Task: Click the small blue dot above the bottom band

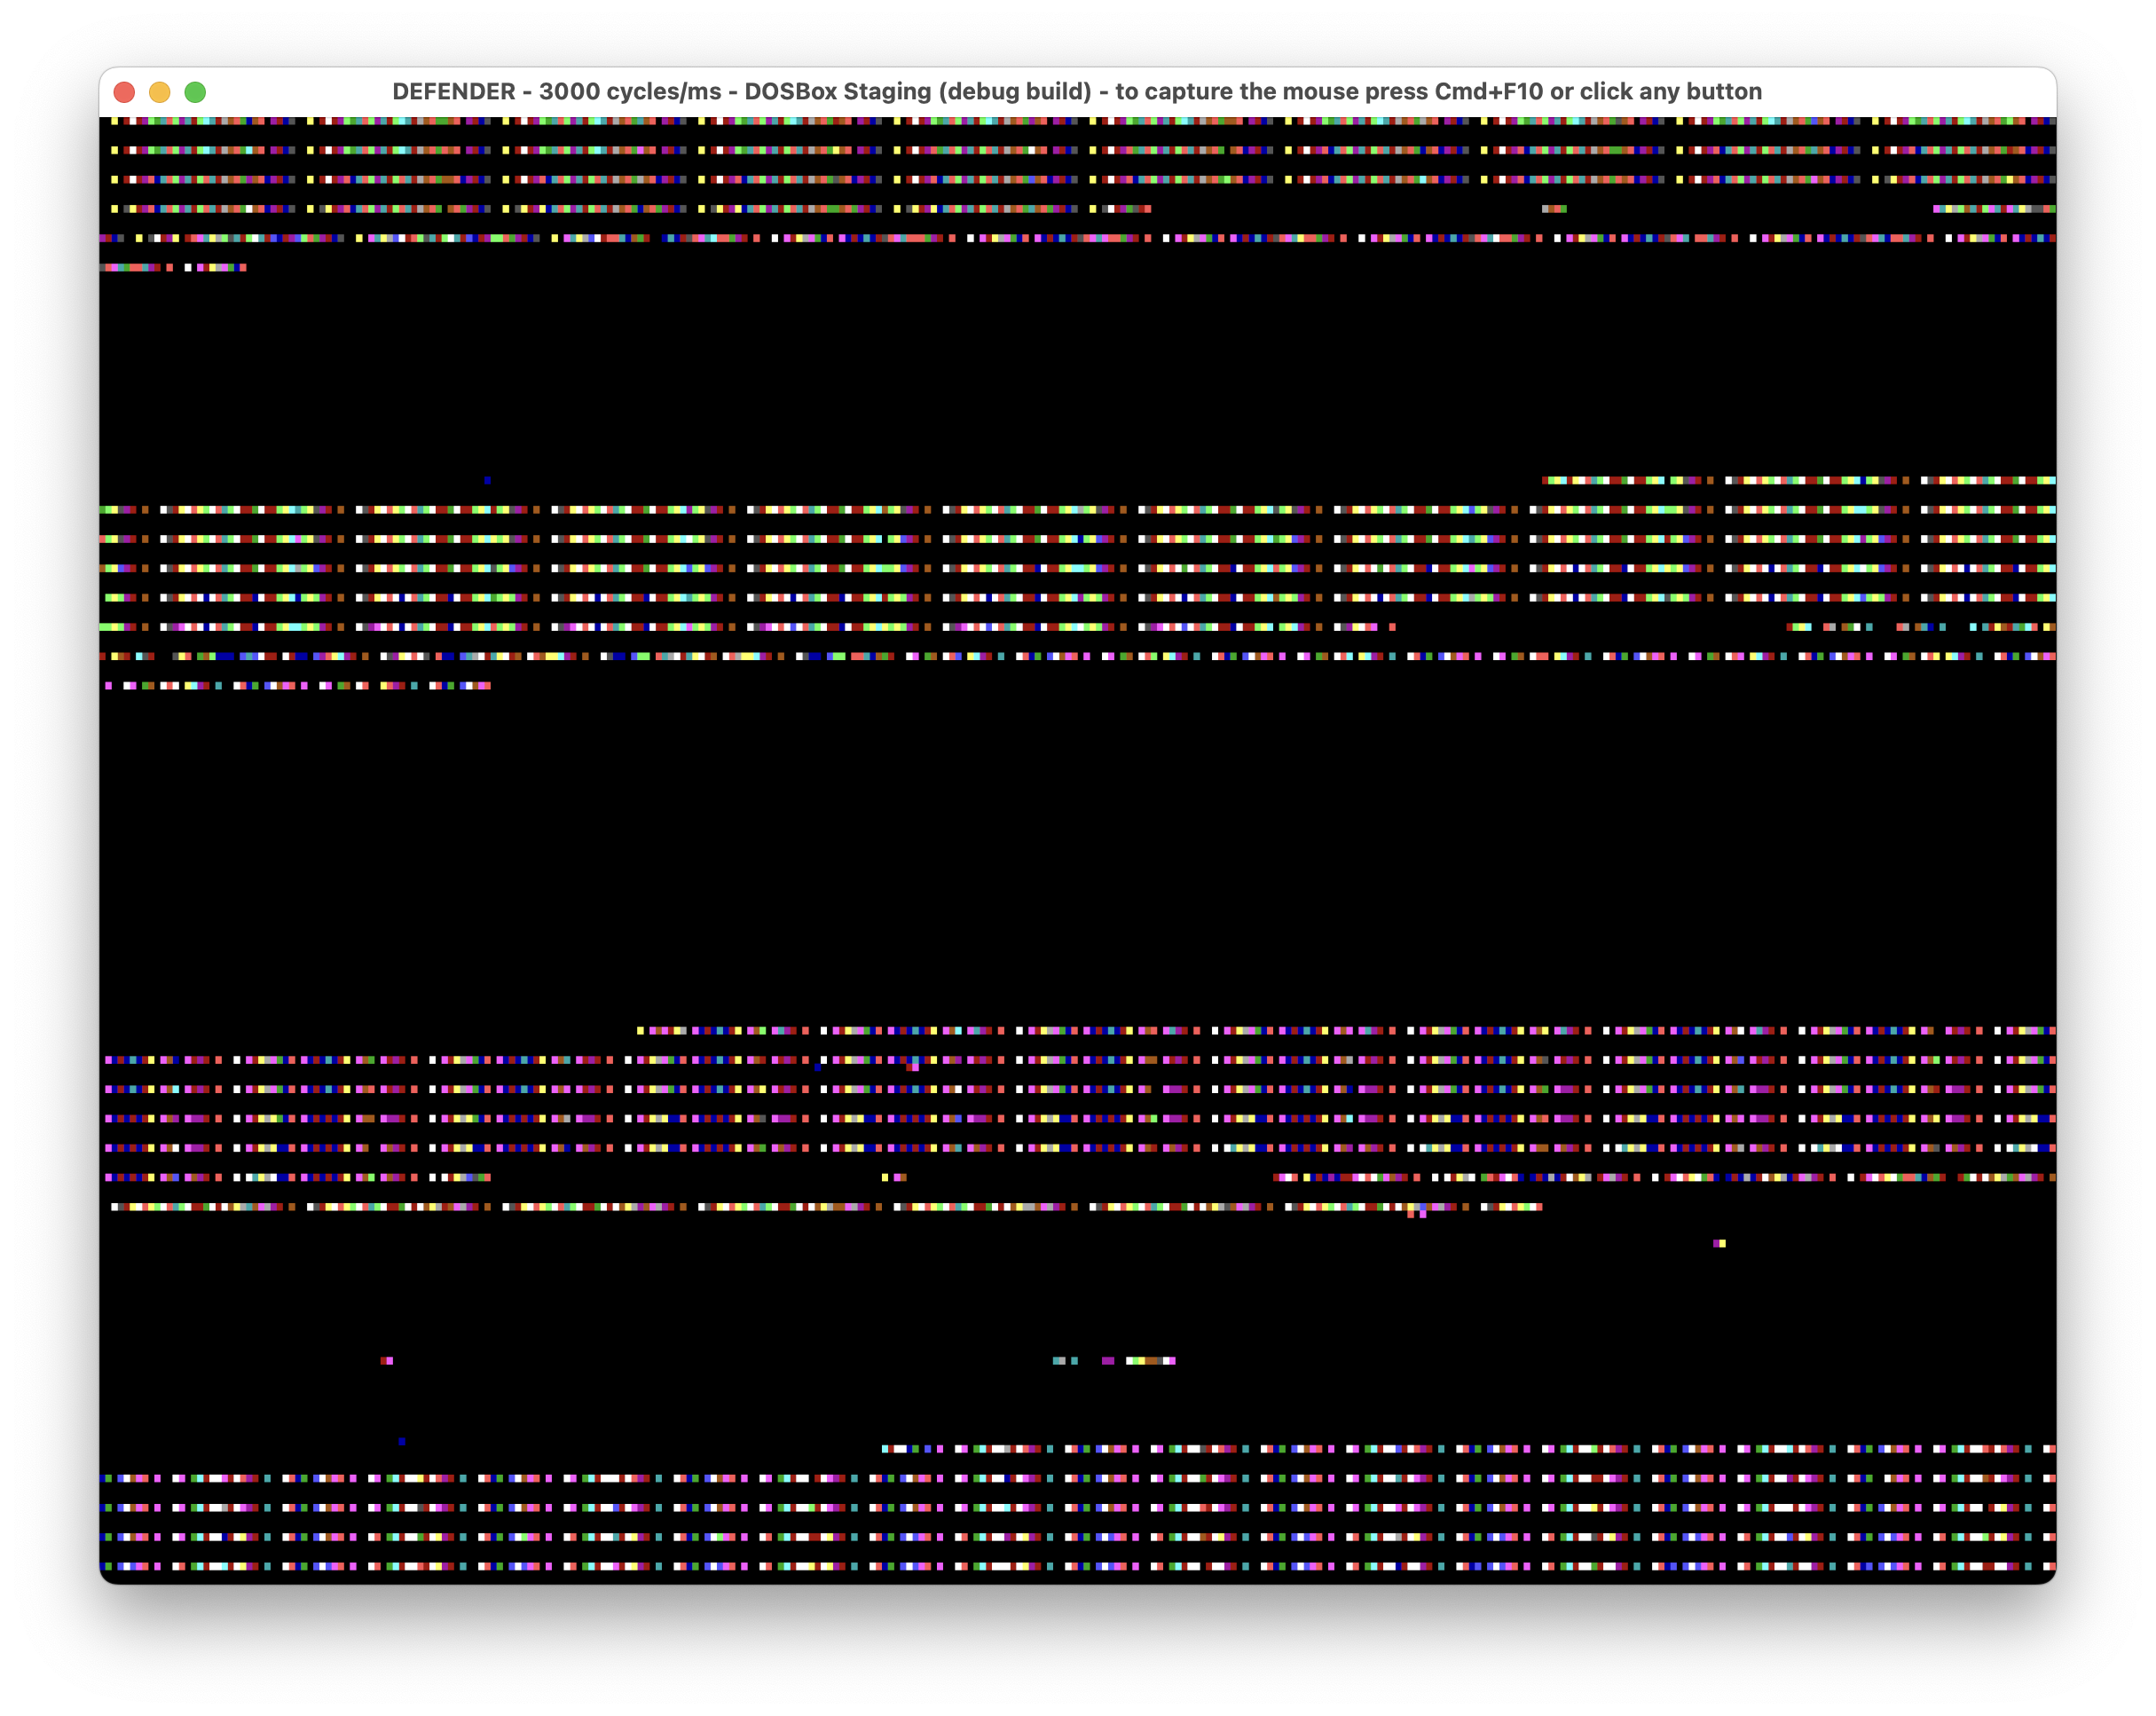Action: point(401,1440)
